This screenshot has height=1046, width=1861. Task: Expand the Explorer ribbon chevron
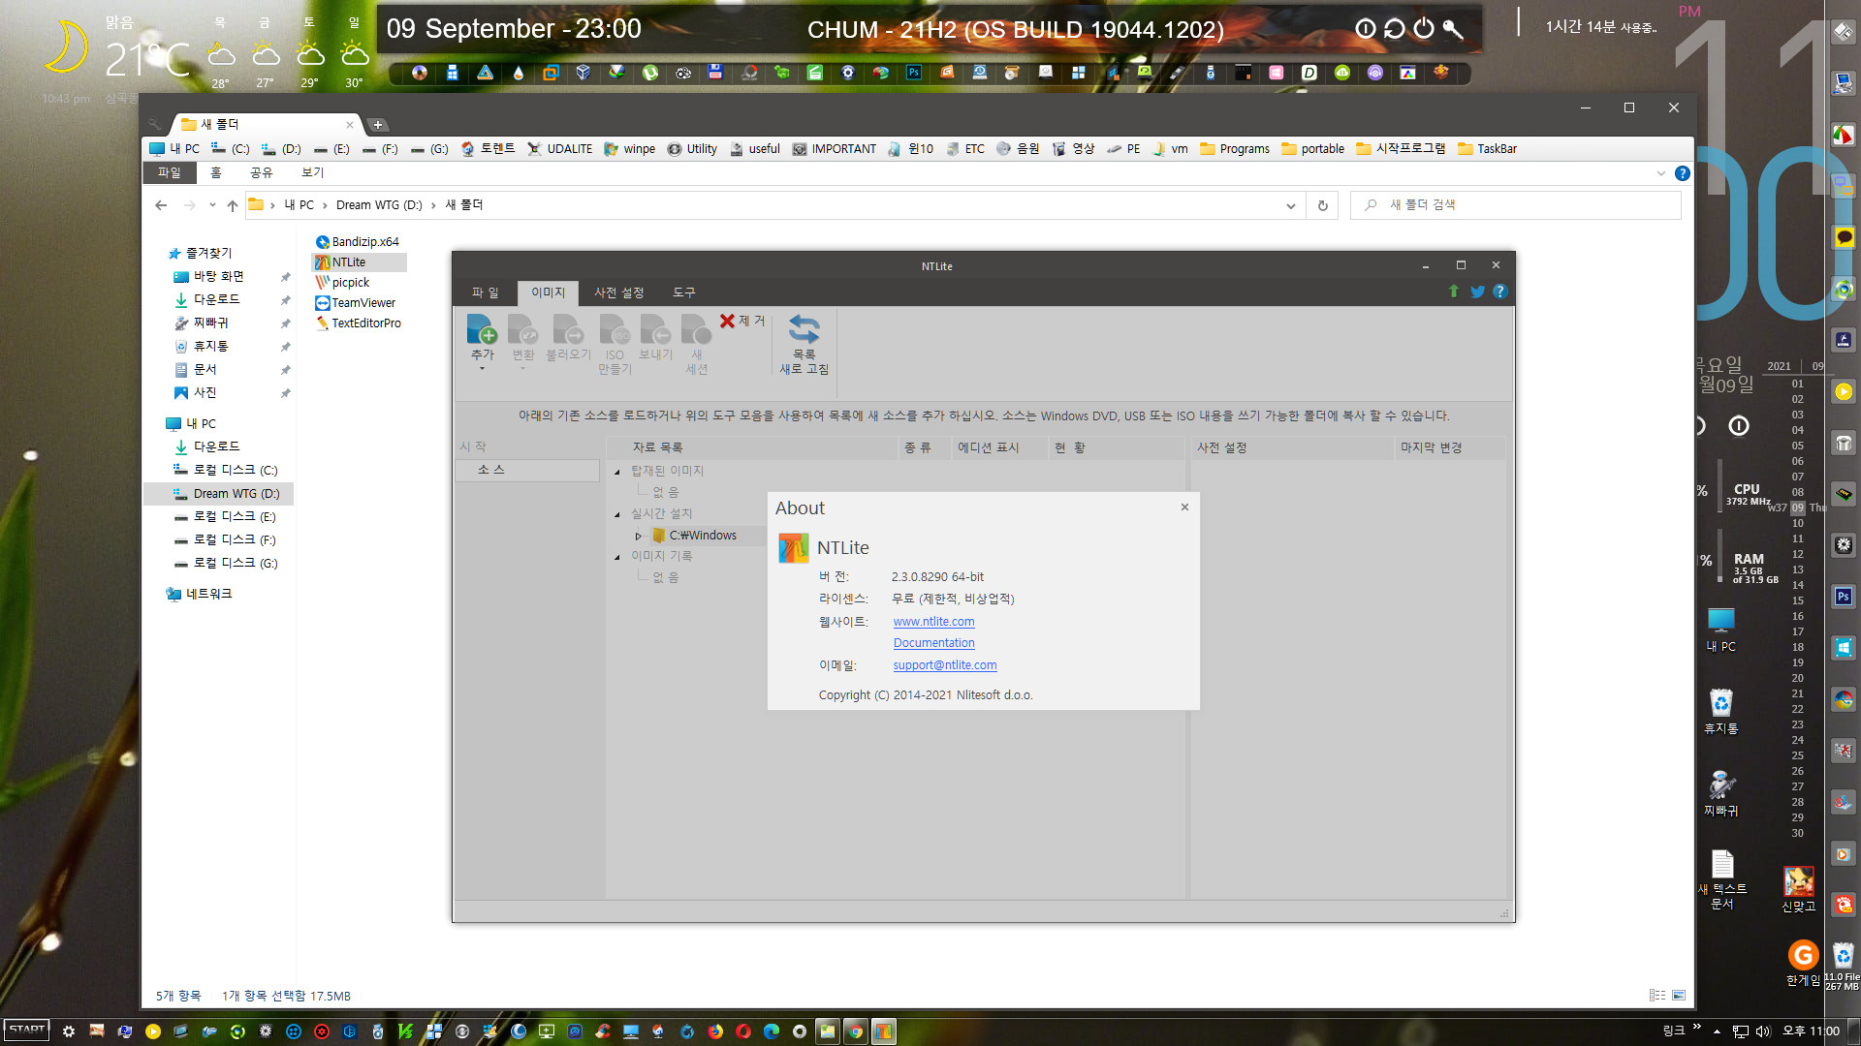click(1660, 173)
